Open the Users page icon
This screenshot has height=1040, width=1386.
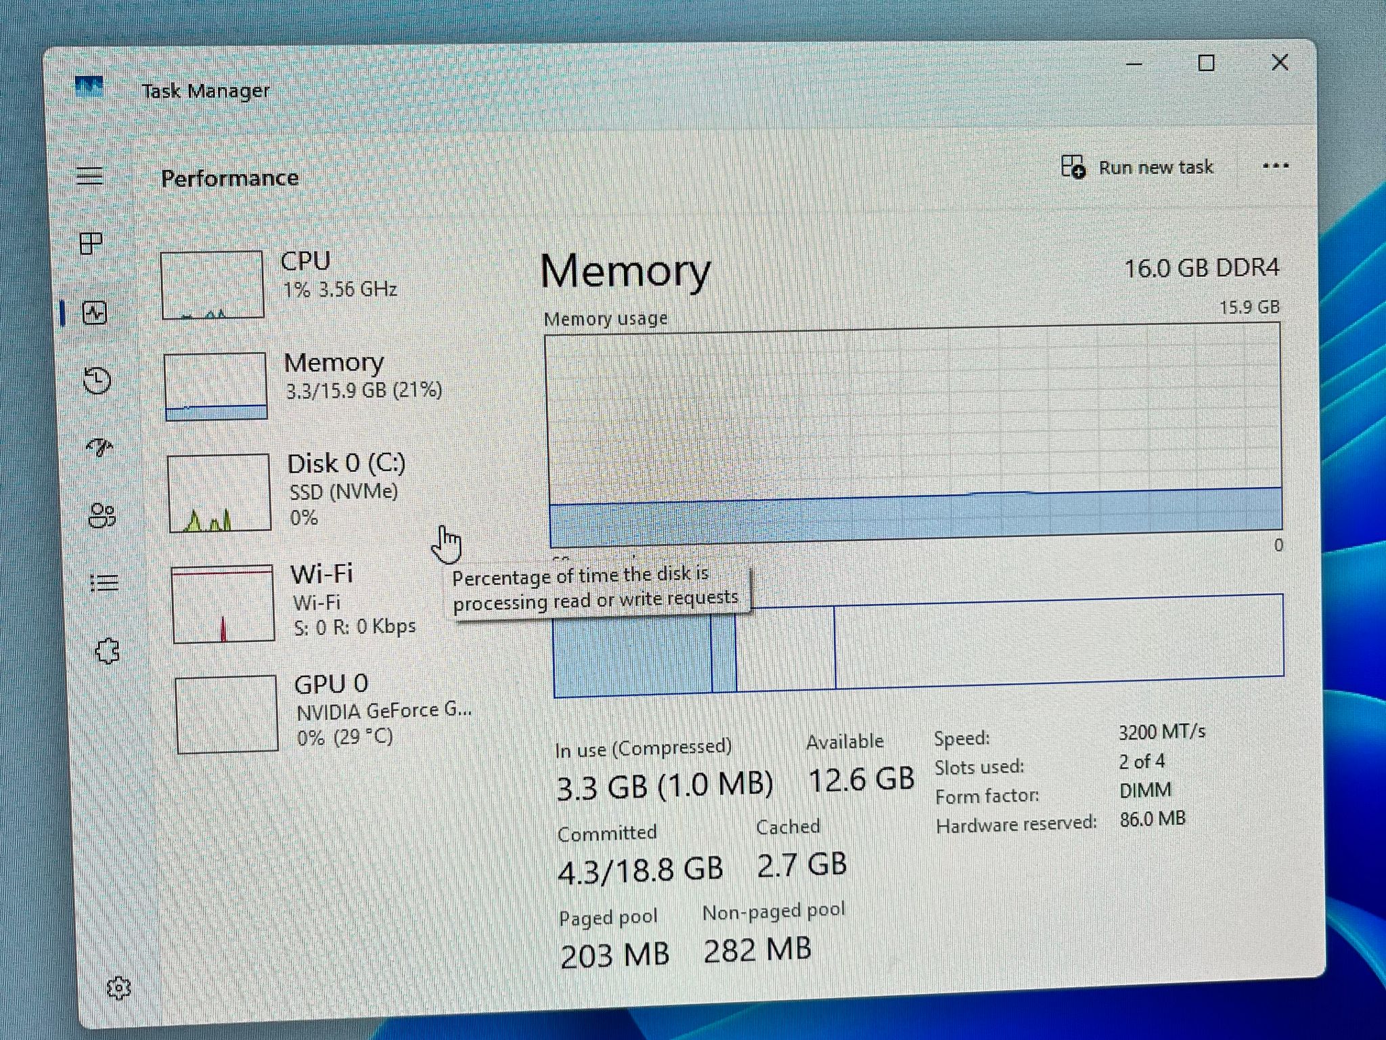102,515
